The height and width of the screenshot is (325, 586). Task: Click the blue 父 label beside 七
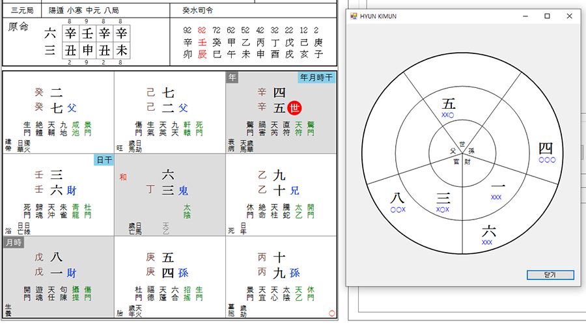tap(72, 108)
